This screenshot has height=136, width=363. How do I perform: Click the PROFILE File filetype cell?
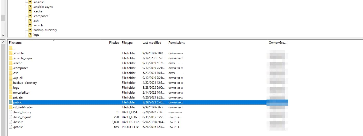(130, 127)
